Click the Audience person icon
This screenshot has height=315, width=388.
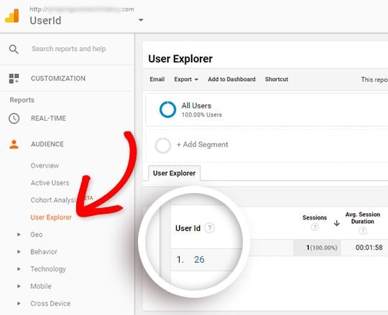(x=14, y=144)
